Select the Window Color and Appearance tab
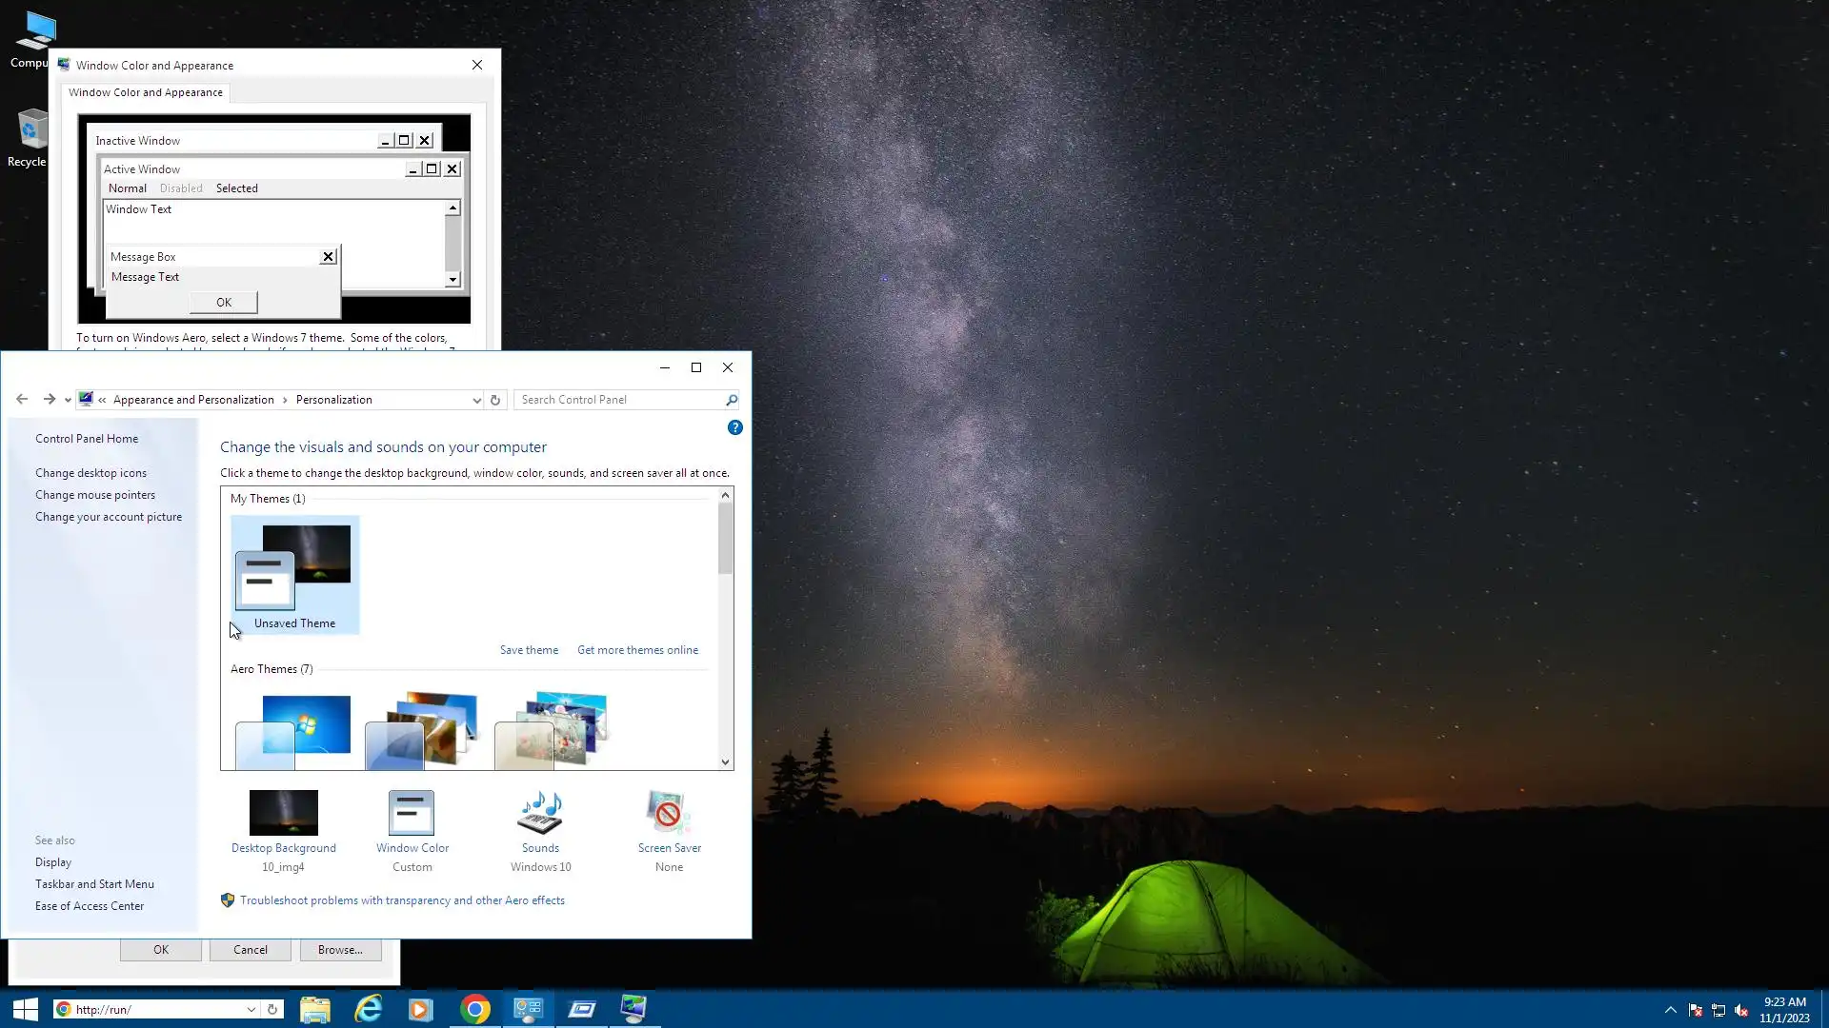 tap(146, 92)
